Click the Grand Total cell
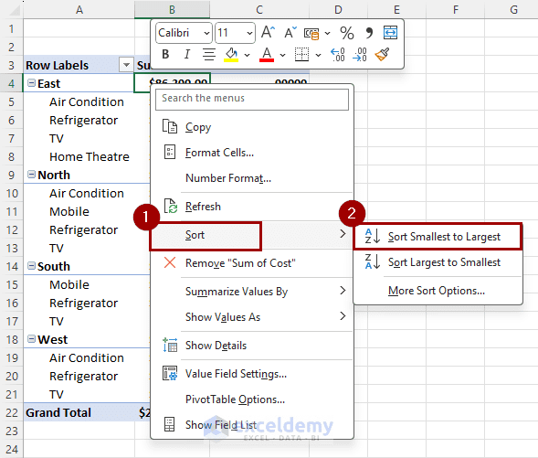The image size is (538, 458). 79,412
